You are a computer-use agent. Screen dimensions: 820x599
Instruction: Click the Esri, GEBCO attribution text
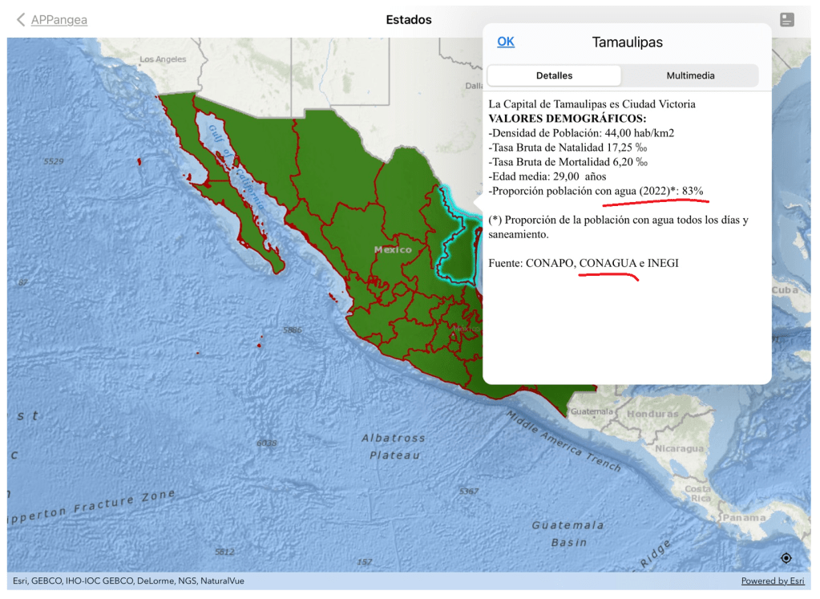coord(128,581)
